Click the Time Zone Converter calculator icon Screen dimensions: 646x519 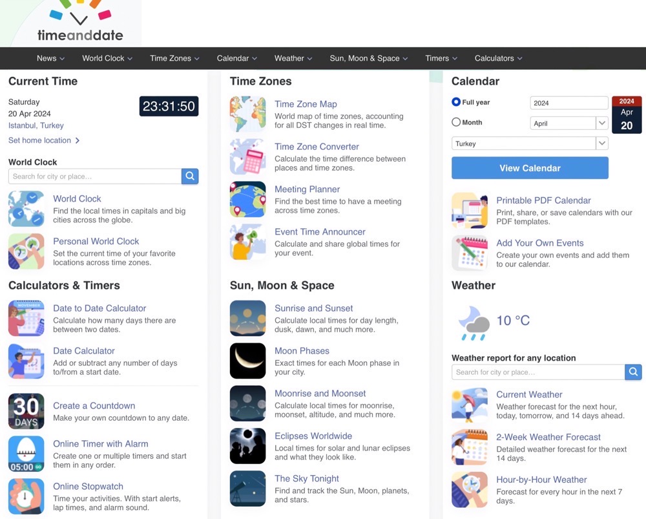247,157
